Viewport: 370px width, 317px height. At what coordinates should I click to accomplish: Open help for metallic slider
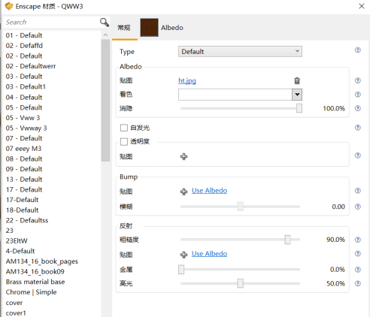pyautogui.click(x=358, y=270)
